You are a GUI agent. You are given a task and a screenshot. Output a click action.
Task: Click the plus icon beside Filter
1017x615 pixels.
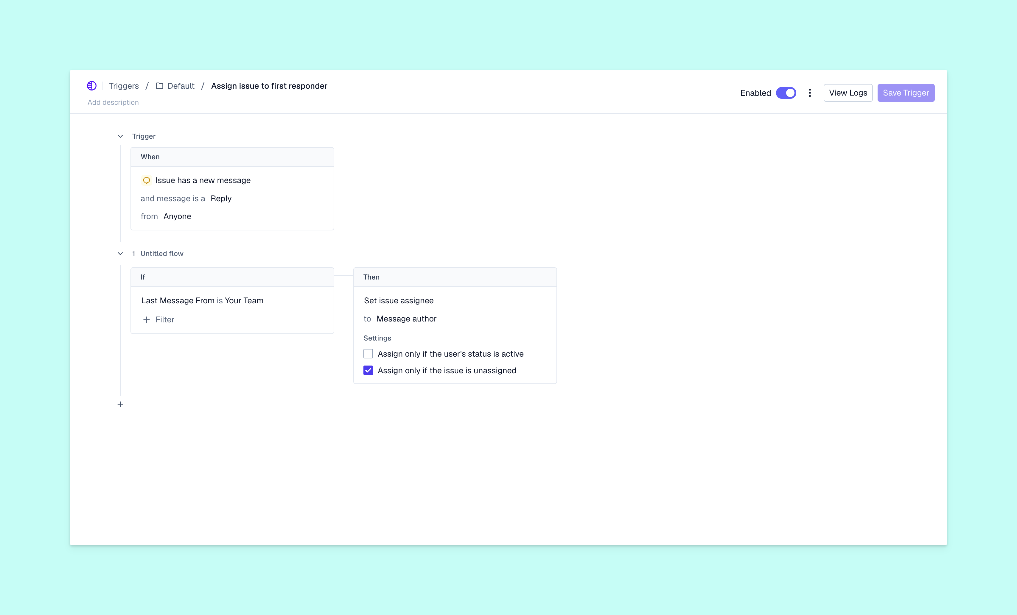(146, 320)
